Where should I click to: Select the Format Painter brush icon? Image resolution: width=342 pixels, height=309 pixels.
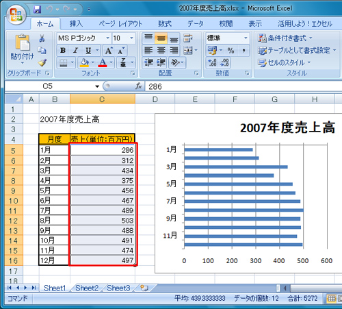42,63
